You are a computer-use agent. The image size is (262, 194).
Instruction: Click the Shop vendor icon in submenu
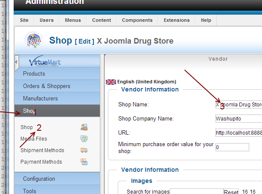[84, 127]
